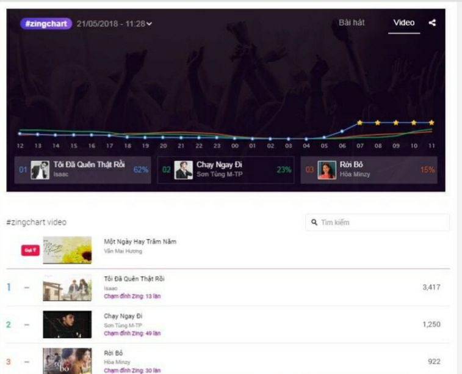Open Rời Bỏ rank 03 card

point(369,170)
